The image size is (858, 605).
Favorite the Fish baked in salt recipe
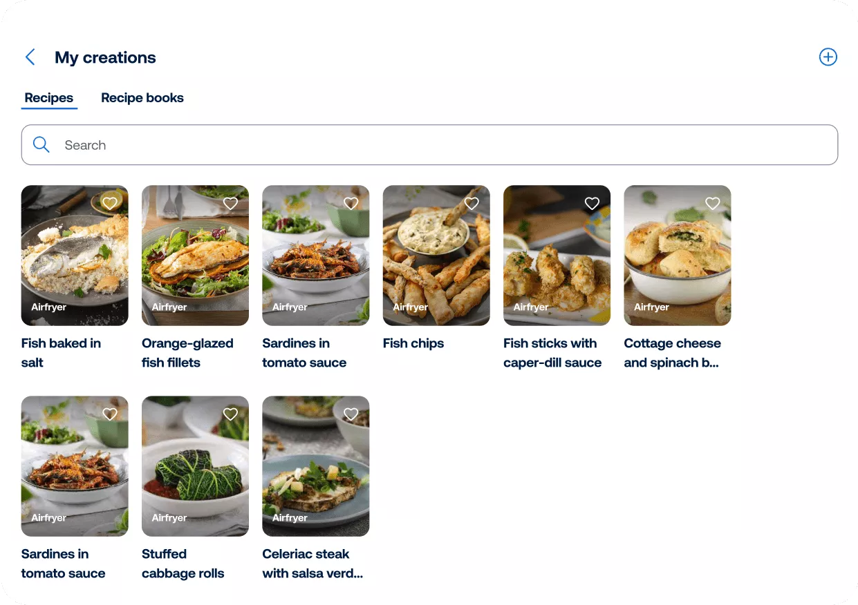(x=110, y=203)
